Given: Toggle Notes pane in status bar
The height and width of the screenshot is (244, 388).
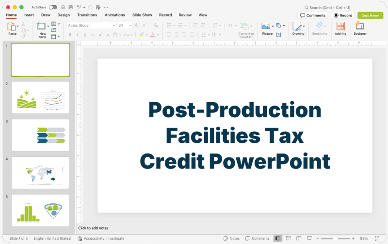Looking at the screenshot, I should [x=231, y=238].
